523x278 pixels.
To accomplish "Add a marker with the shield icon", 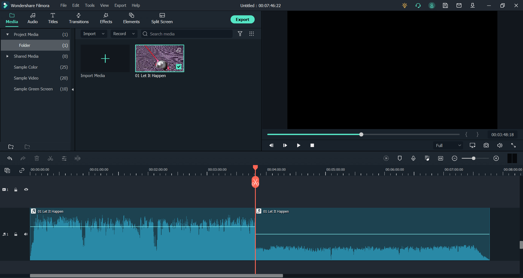I will click(400, 158).
